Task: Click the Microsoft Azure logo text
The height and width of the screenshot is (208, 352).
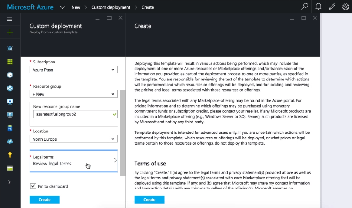Action: coord(30,7)
